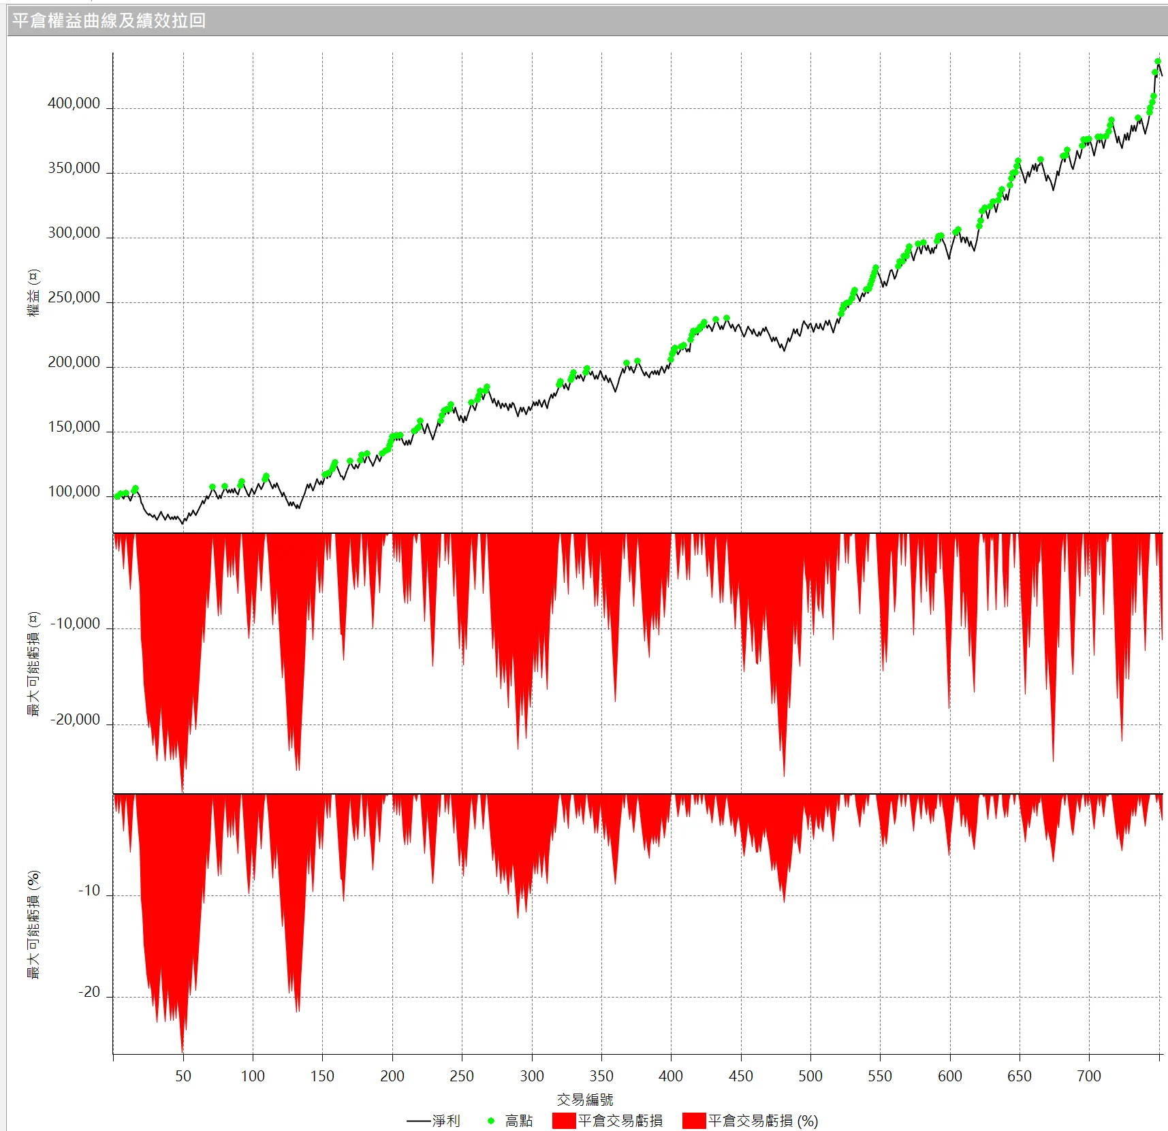Click the 50 trade number tick label
Image resolution: width=1168 pixels, height=1131 pixels.
(x=183, y=1076)
